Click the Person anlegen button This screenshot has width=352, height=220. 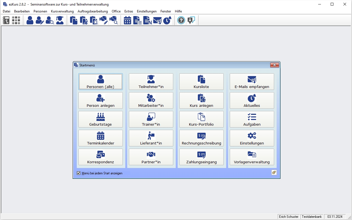click(x=101, y=100)
